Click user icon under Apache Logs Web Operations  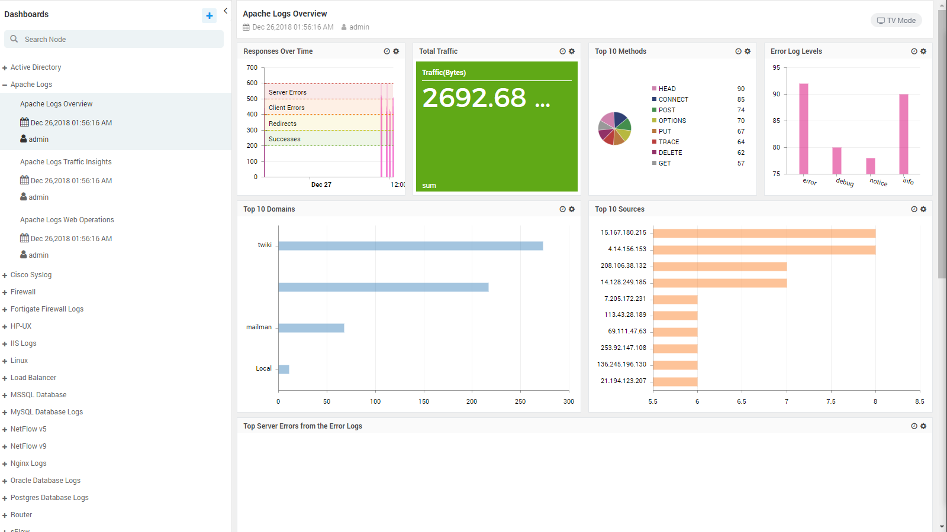(24, 254)
